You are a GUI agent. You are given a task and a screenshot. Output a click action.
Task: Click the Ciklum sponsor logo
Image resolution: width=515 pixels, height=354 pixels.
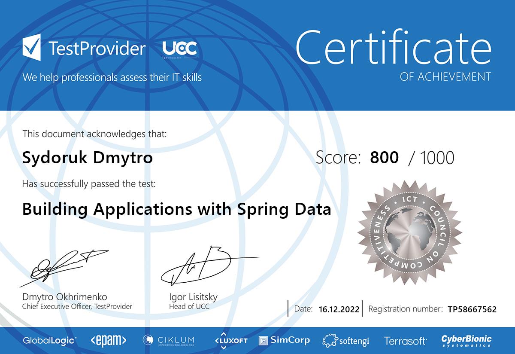(x=169, y=340)
